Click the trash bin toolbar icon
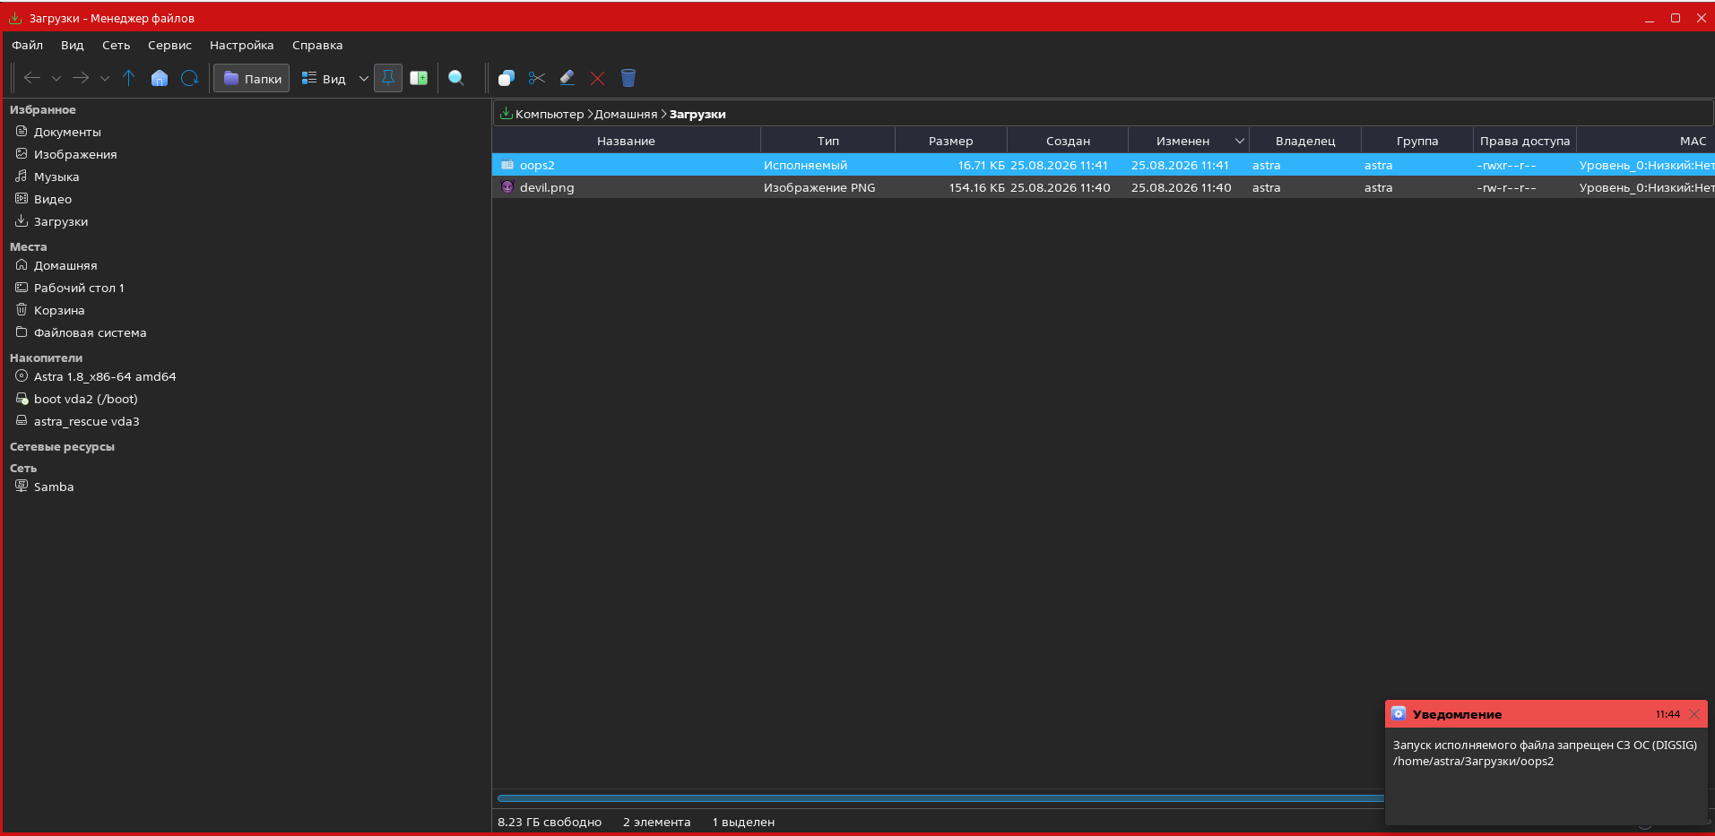 point(628,78)
